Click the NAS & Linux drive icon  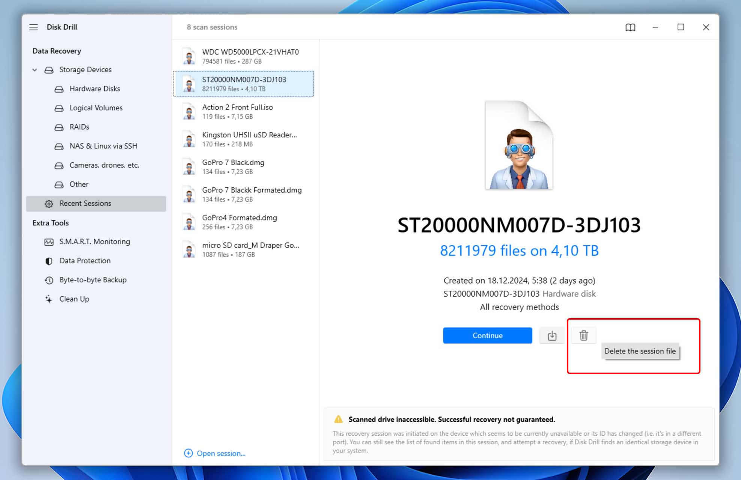coord(59,146)
